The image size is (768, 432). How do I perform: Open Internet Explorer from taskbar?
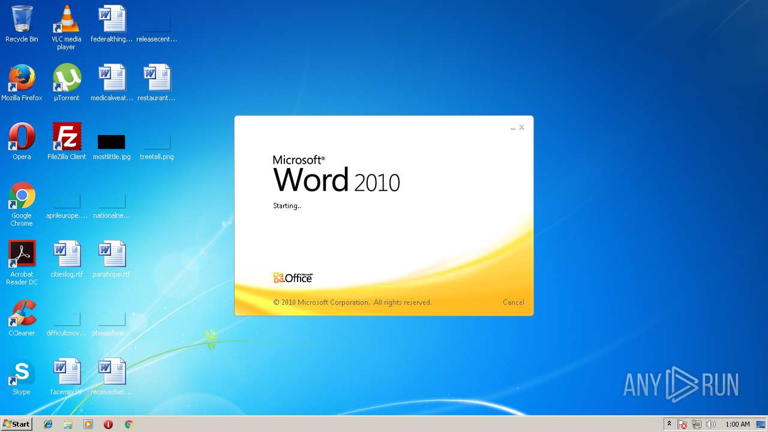click(x=48, y=424)
